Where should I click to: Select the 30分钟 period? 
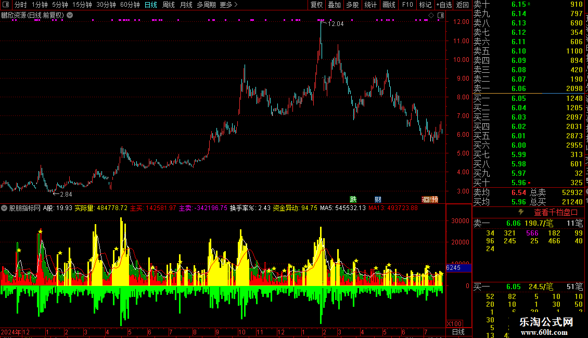click(106, 5)
